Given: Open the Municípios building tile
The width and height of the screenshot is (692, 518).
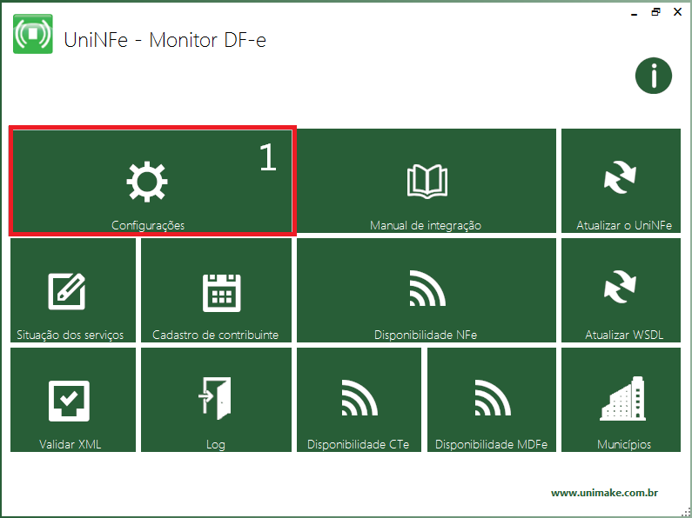Looking at the screenshot, I should tap(621, 400).
